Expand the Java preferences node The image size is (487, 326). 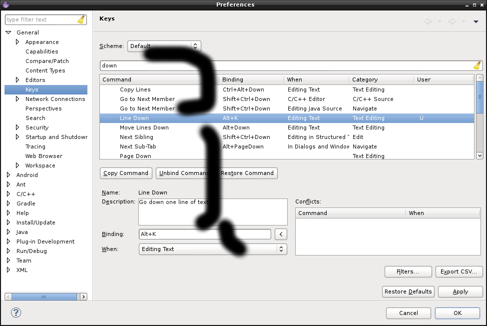tap(8, 232)
